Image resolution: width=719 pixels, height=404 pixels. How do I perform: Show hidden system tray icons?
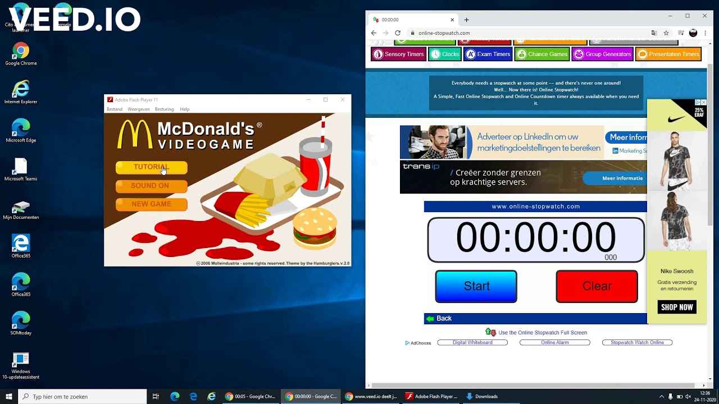click(x=661, y=397)
